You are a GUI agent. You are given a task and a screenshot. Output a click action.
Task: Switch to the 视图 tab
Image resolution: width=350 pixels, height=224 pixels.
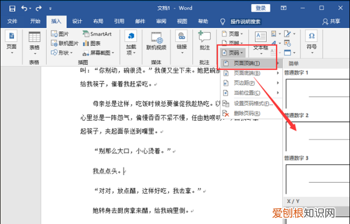pos(182,21)
